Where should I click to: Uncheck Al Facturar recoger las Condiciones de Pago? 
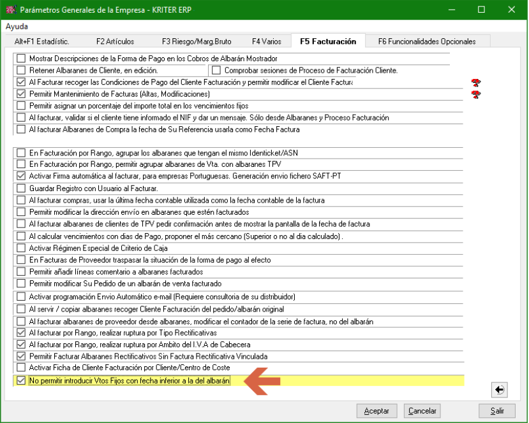tap(21, 82)
